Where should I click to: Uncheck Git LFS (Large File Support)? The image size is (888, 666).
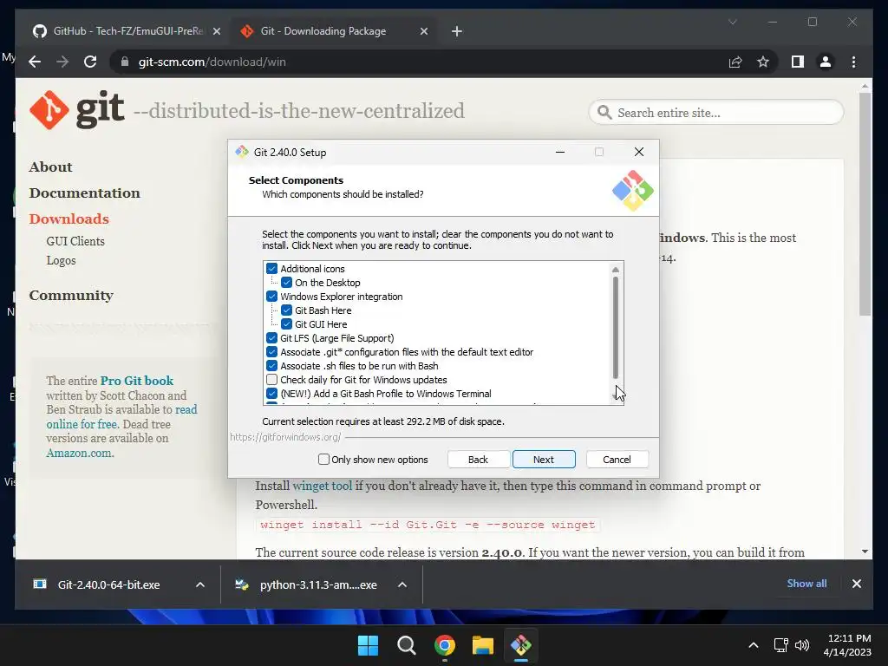pyautogui.click(x=271, y=338)
